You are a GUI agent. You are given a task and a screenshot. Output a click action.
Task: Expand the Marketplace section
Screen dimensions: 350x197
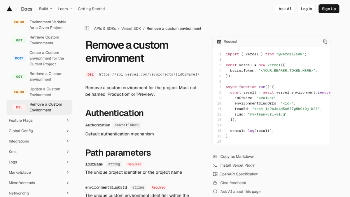(39, 172)
